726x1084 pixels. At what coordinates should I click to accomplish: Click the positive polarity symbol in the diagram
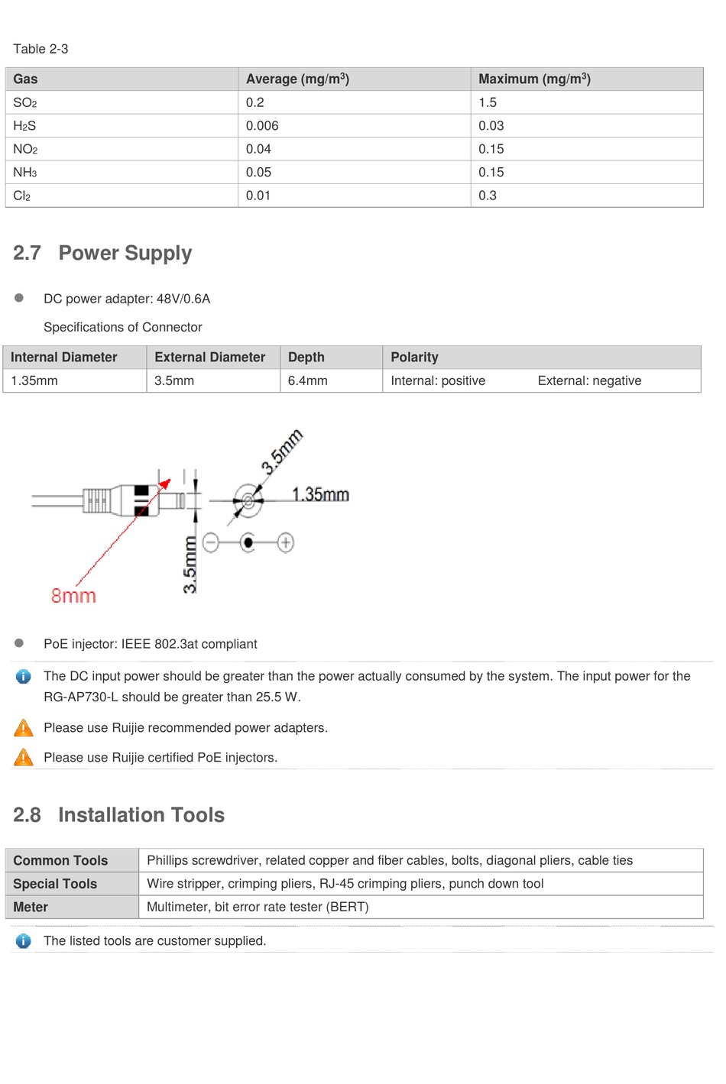click(285, 542)
